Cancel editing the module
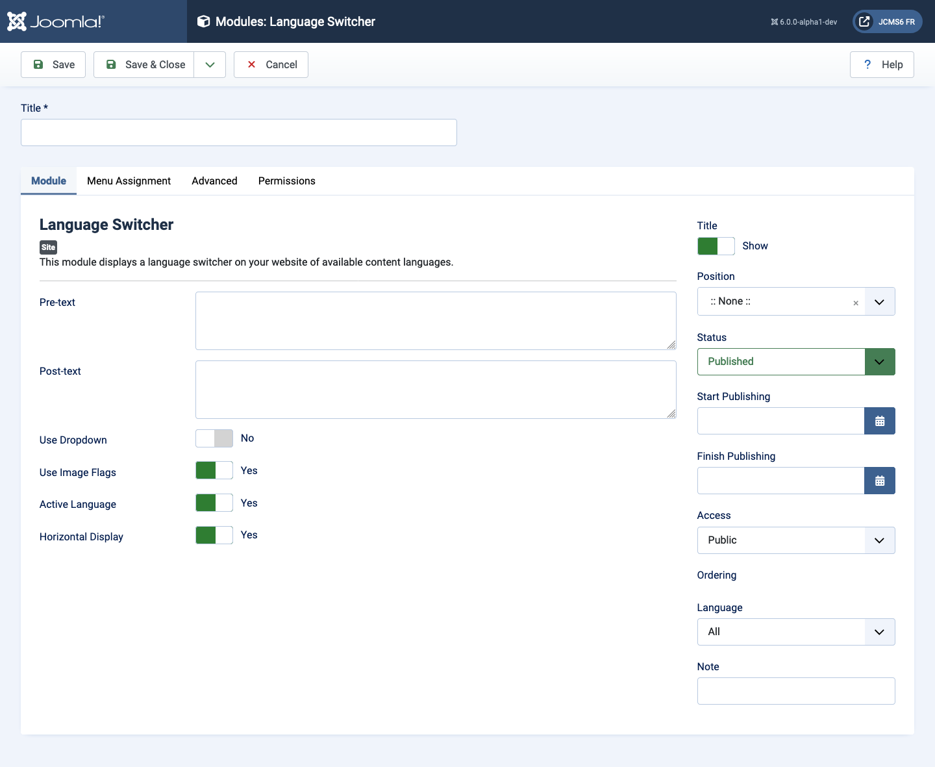The image size is (935, 767). point(271,64)
